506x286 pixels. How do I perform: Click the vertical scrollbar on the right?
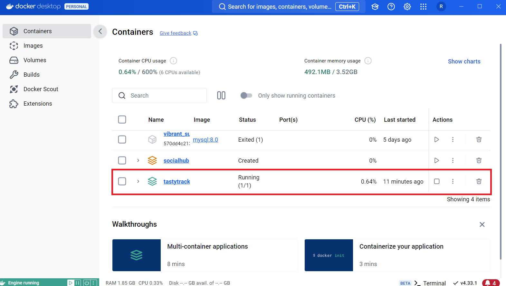click(x=501, y=151)
